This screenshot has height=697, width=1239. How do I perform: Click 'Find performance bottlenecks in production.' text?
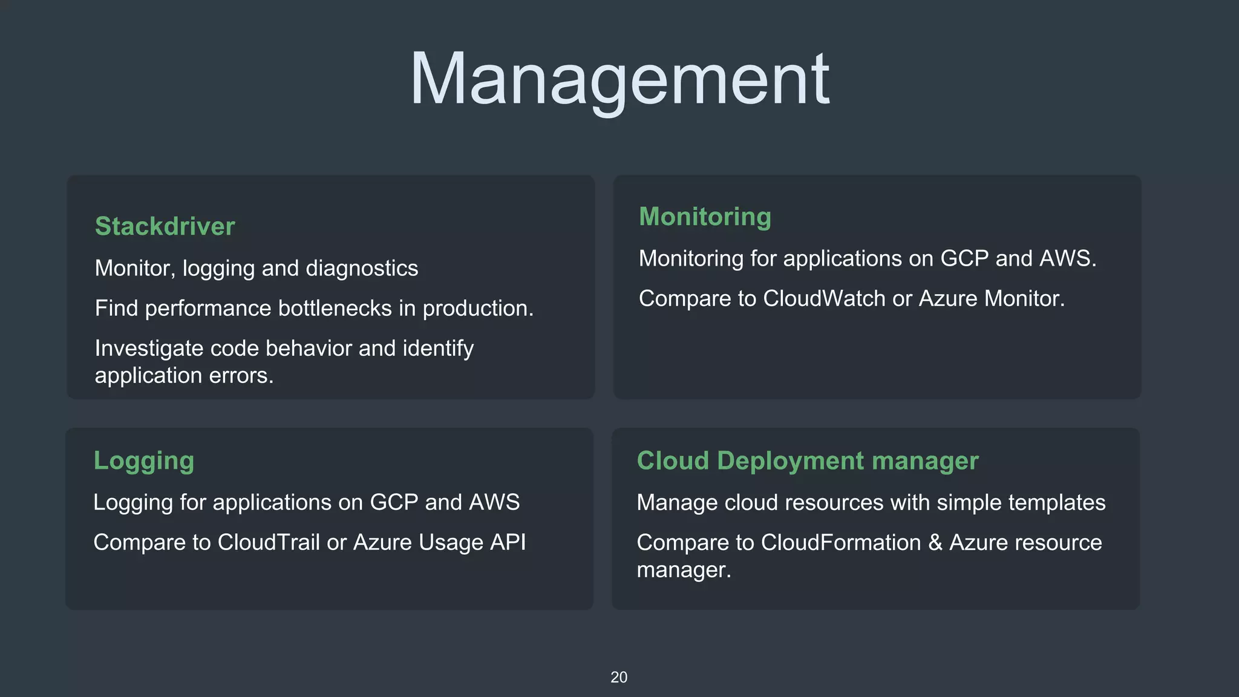314,308
